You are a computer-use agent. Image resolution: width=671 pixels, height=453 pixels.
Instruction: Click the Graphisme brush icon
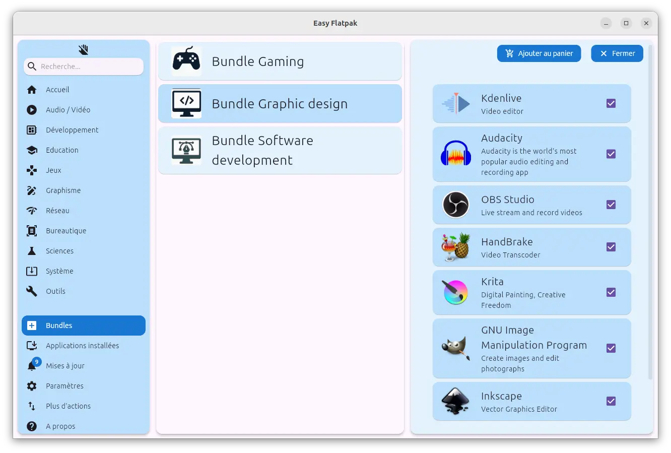tap(32, 190)
